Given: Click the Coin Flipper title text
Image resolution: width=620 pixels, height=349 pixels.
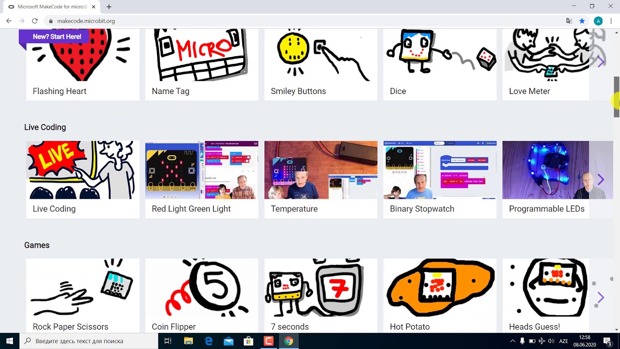Looking at the screenshot, I should [174, 327].
